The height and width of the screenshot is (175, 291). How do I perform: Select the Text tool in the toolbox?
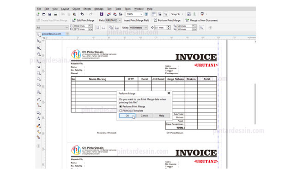(x=38, y=92)
